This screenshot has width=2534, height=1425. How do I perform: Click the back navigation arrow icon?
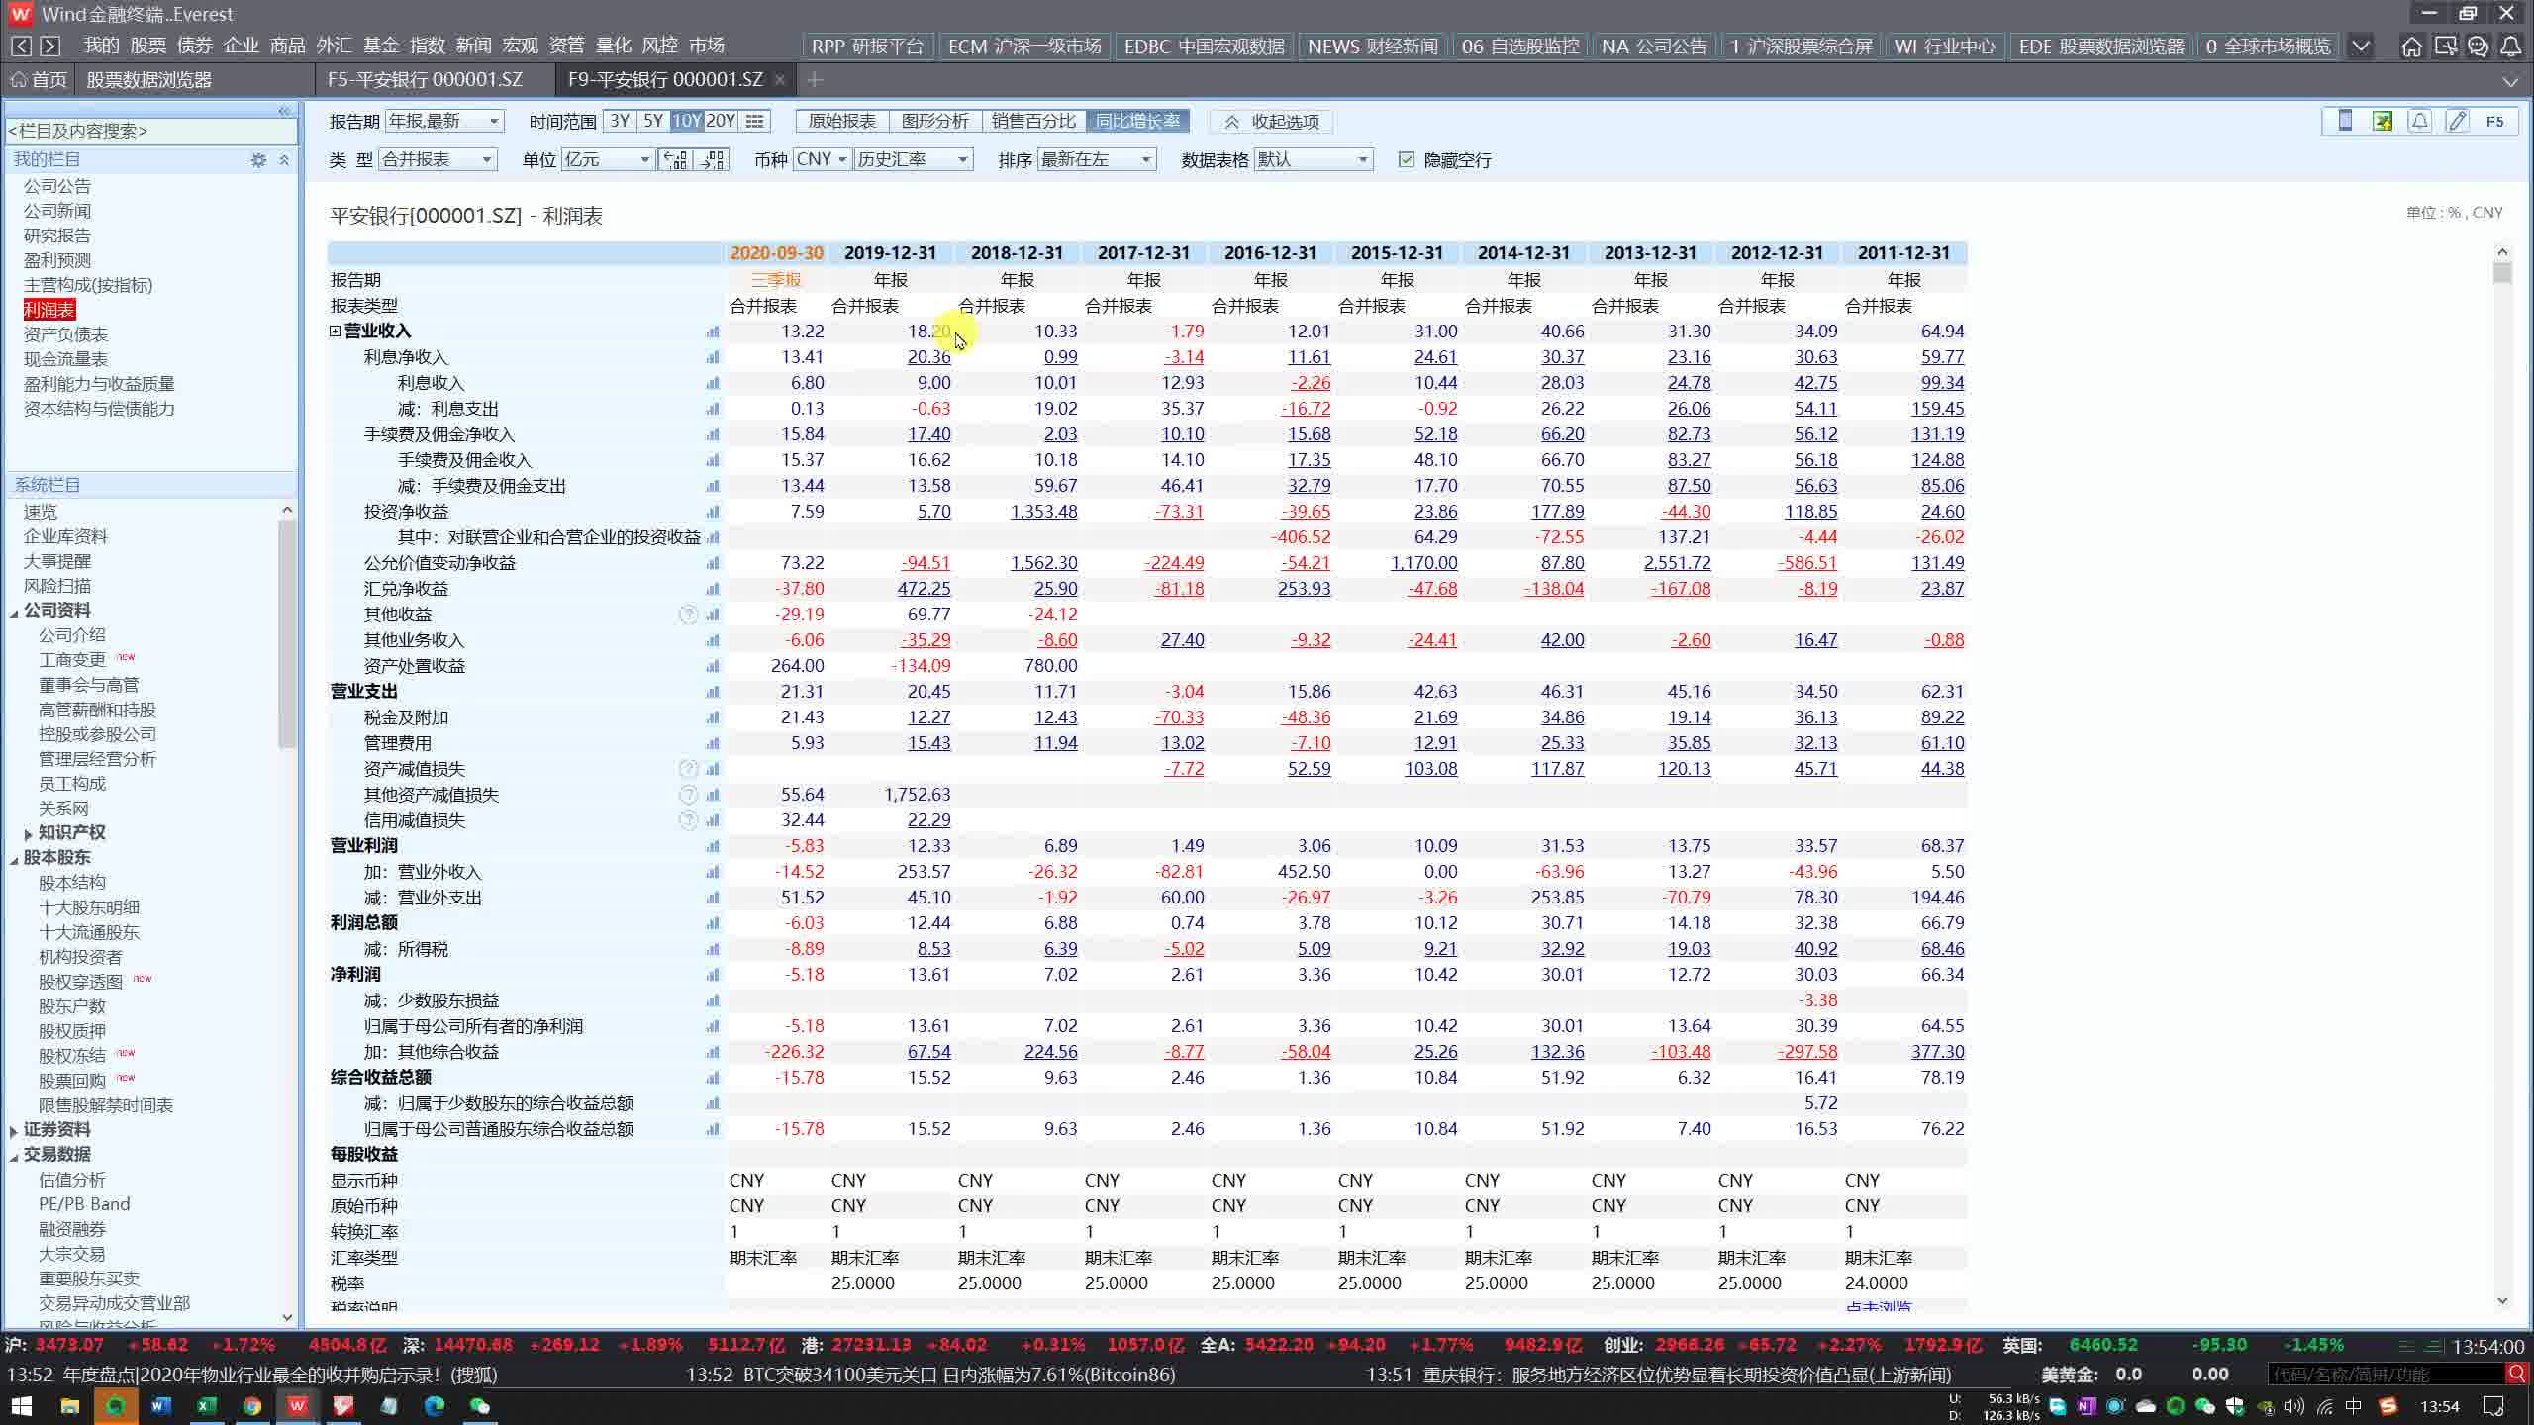[22, 46]
